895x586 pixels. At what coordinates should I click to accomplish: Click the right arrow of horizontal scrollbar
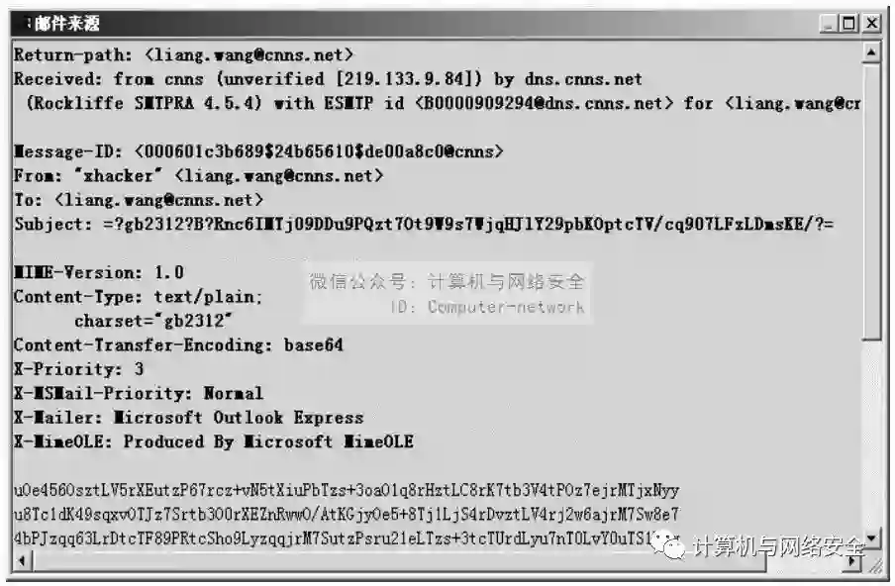pyautogui.click(x=852, y=561)
